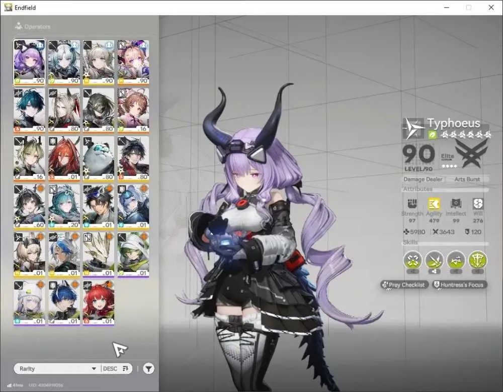Screen dimensions: 503x392
Task: Open the Rarity sort dropdown
Action: point(58,368)
